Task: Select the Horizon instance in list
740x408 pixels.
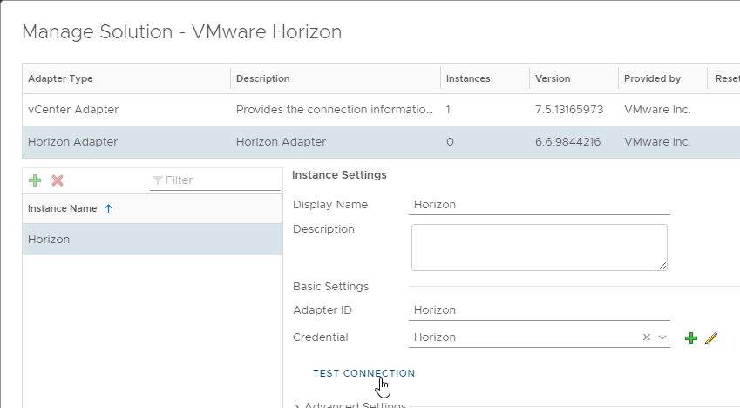Action: pyautogui.click(x=153, y=240)
